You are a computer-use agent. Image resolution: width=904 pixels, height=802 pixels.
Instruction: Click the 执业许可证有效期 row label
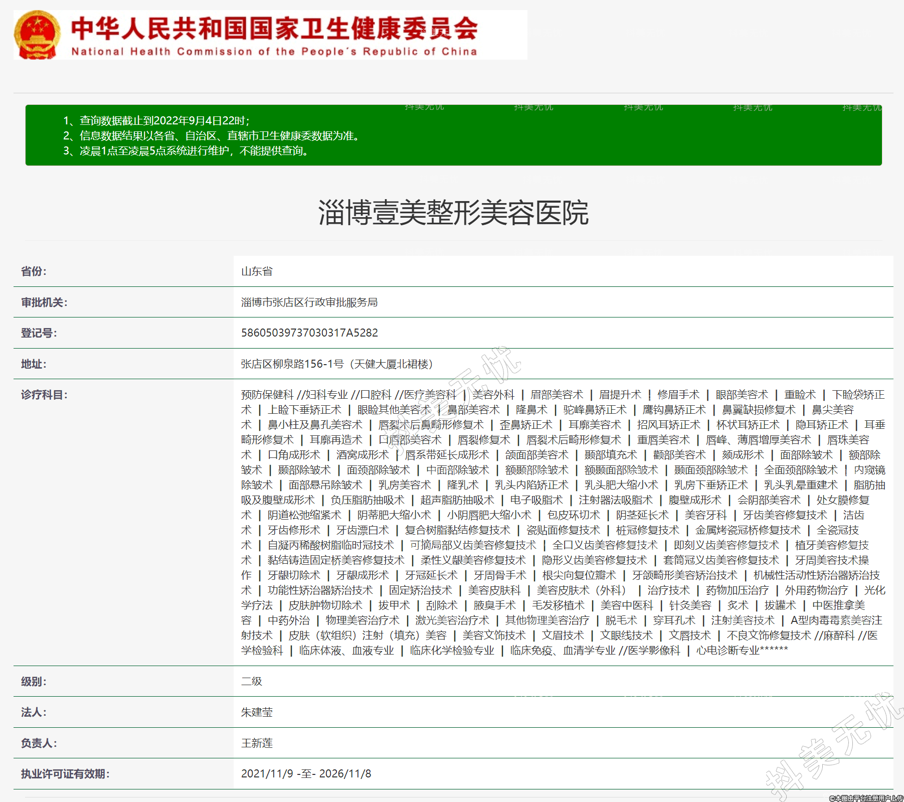(65, 774)
